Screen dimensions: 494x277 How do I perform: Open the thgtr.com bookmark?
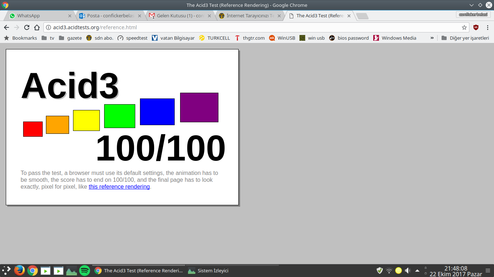tap(250, 38)
